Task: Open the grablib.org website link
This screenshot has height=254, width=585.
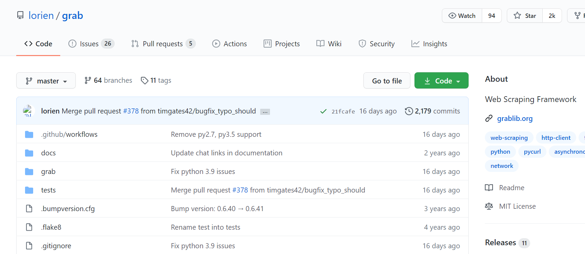Action: 515,119
